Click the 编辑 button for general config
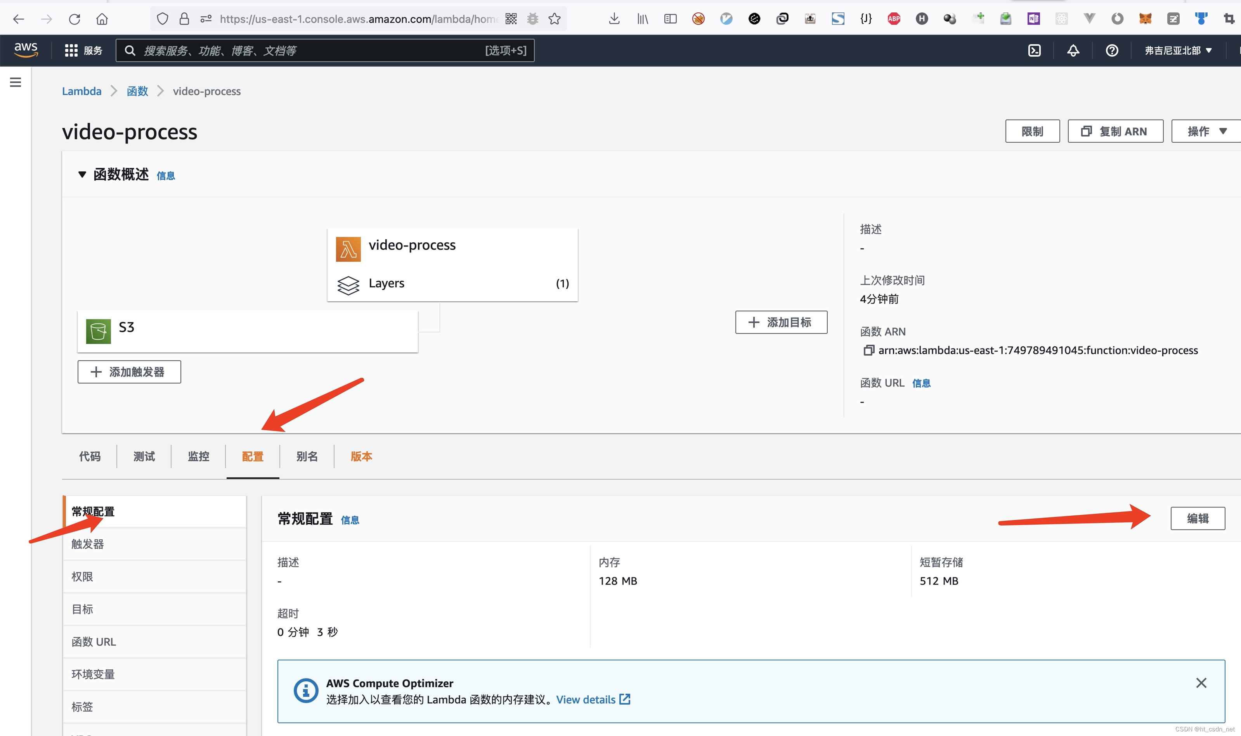 click(1197, 518)
